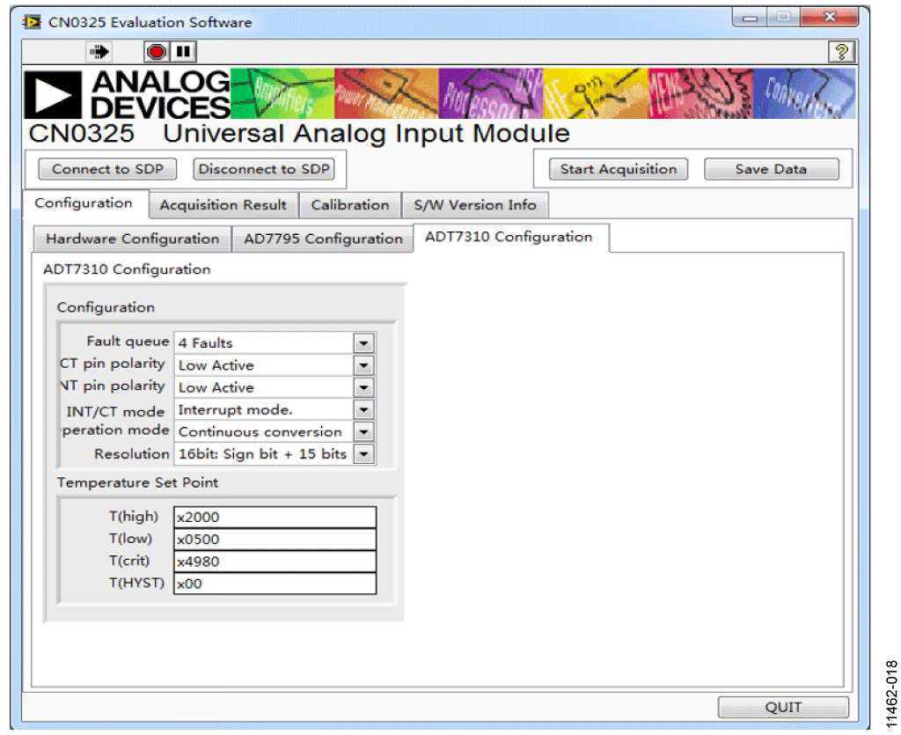The height and width of the screenshot is (735, 901).
Task: Click the T(high) field showing x2000
Action: [275, 518]
